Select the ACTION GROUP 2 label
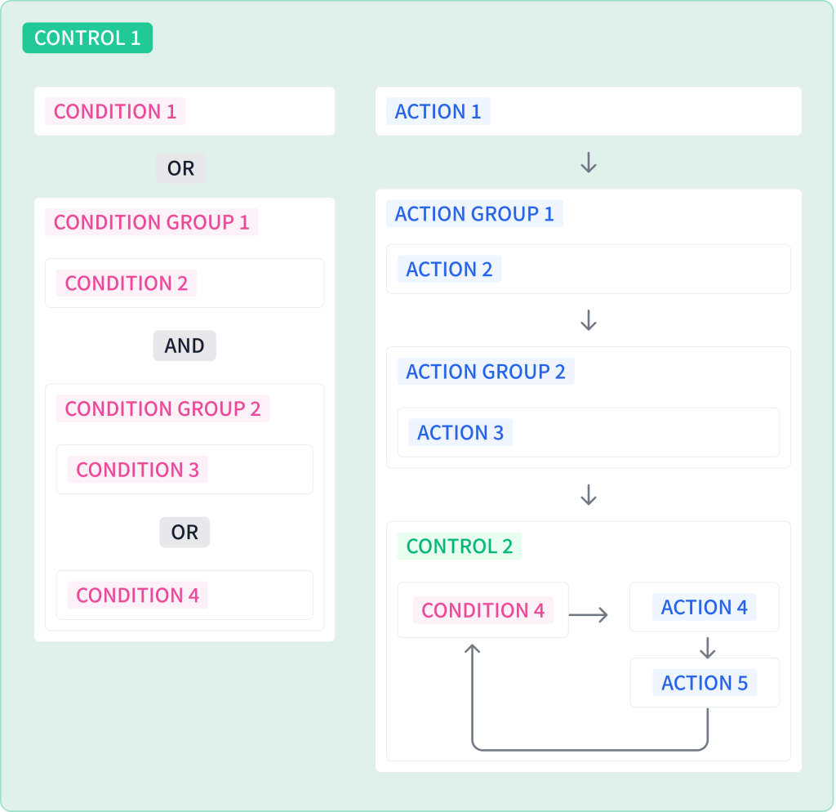The width and height of the screenshot is (836, 812). (486, 372)
